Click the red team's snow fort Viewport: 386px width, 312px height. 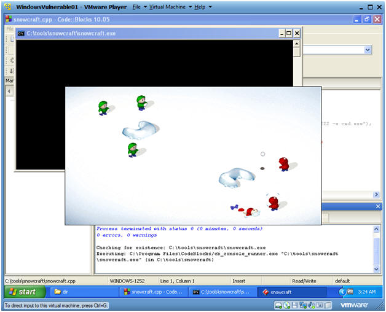coord(236,177)
